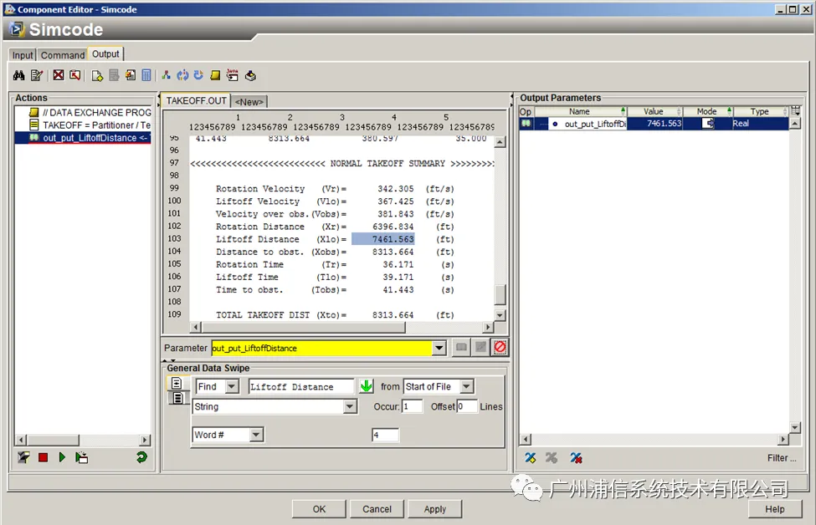Open the String type dropdown

click(x=350, y=406)
